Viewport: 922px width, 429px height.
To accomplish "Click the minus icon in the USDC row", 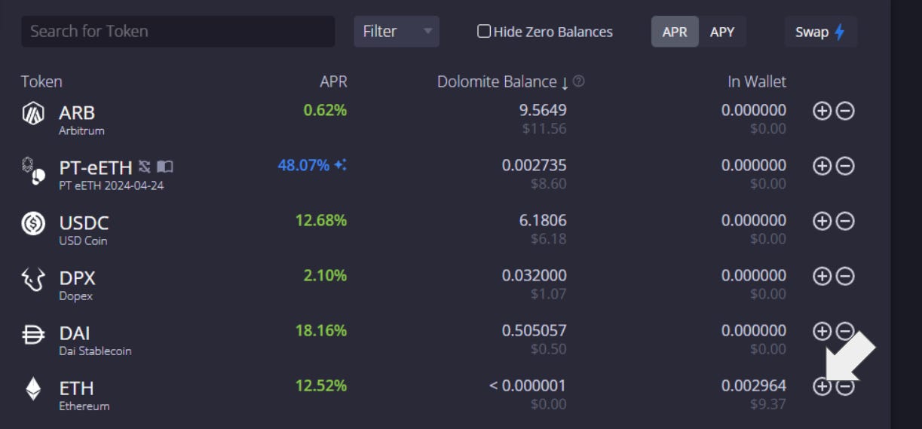I will 845,221.
